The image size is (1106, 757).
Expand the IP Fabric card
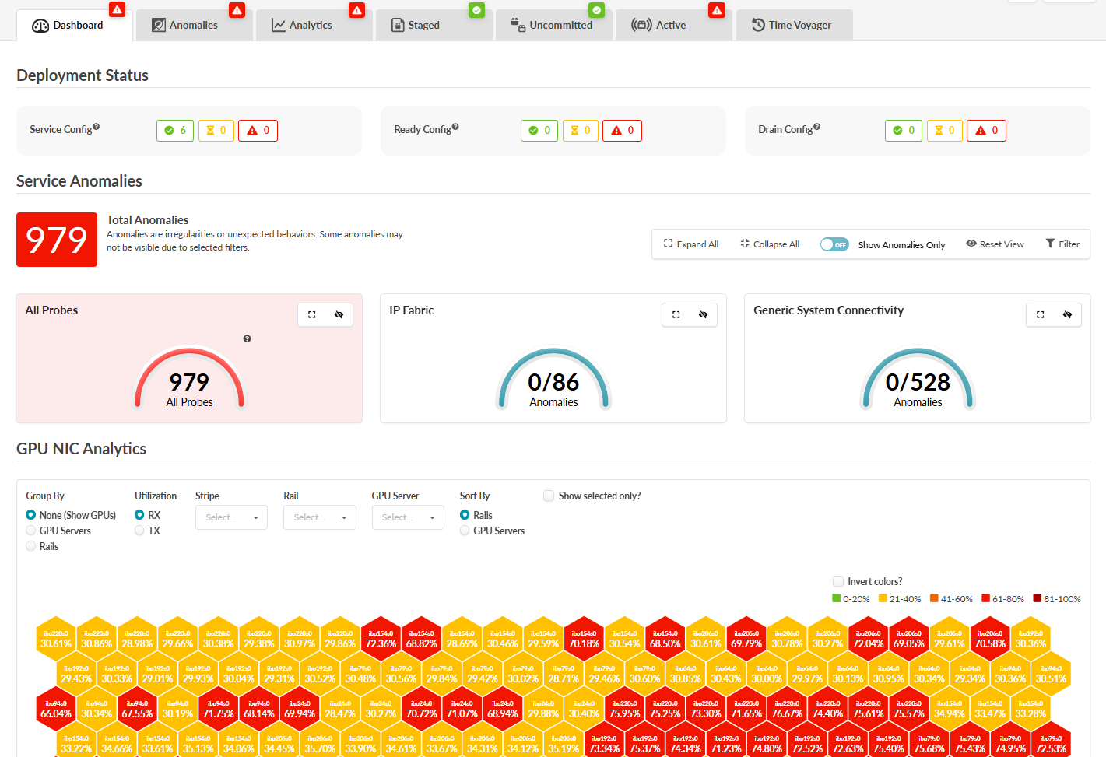[676, 314]
